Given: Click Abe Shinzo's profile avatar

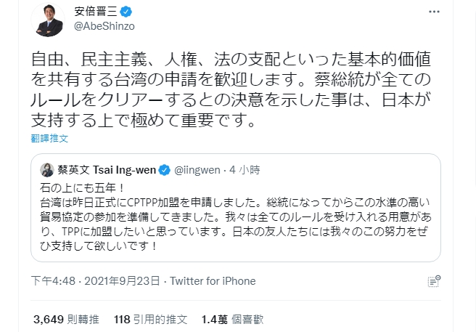Looking at the screenshot, I should coord(49,20).
